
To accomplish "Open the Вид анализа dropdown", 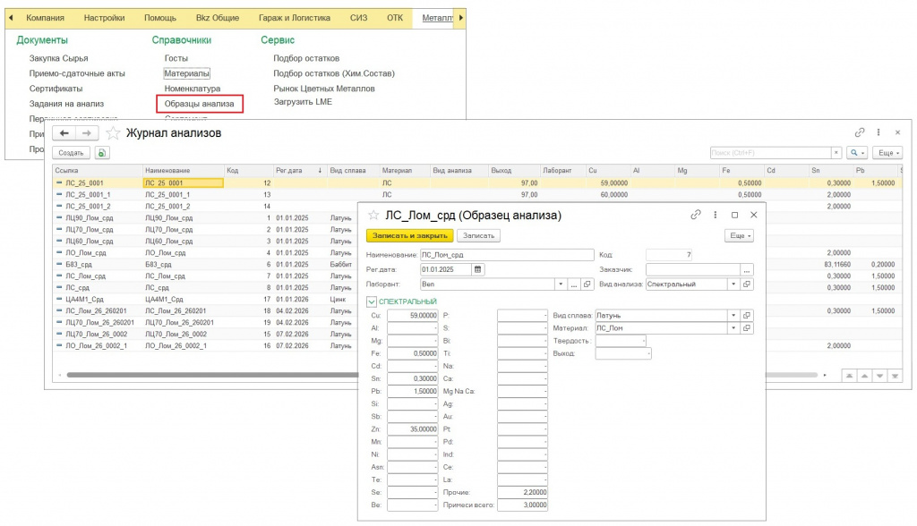I will (733, 284).
